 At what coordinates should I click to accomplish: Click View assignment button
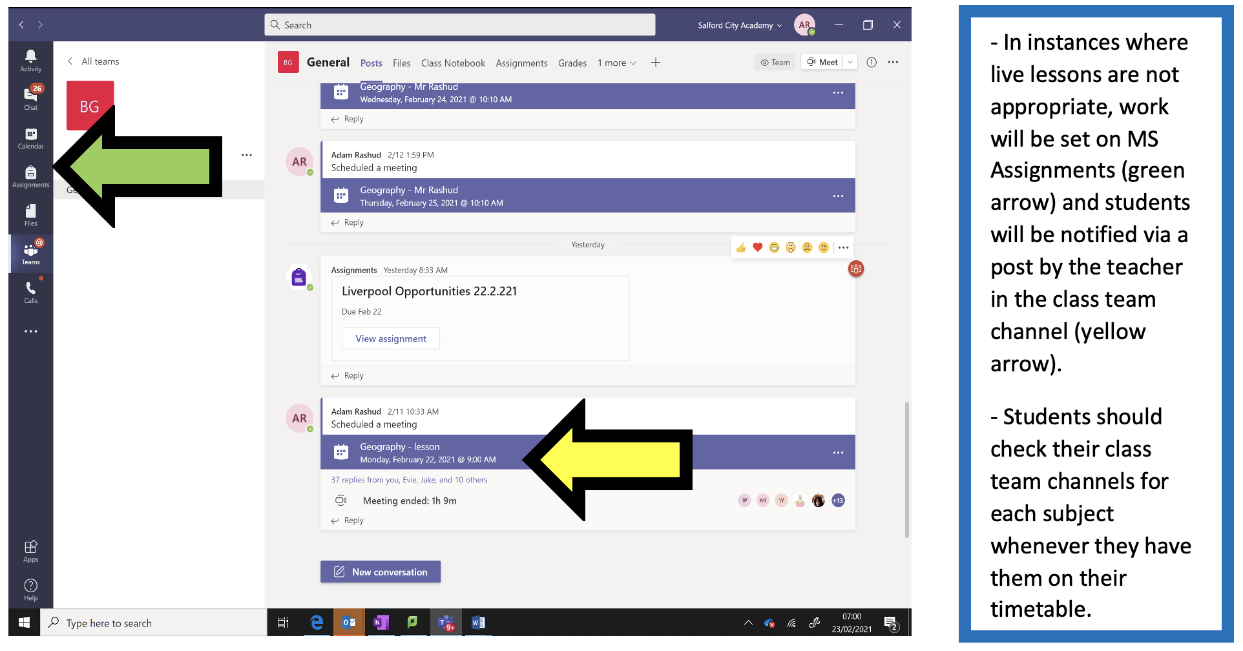click(x=391, y=338)
